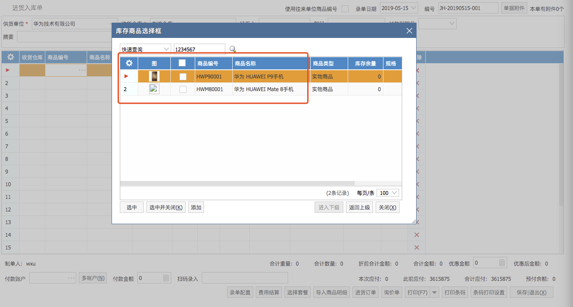
Task: Select 华为 HUAWEI Mate 8手机 name cell
Action: [271, 89]
